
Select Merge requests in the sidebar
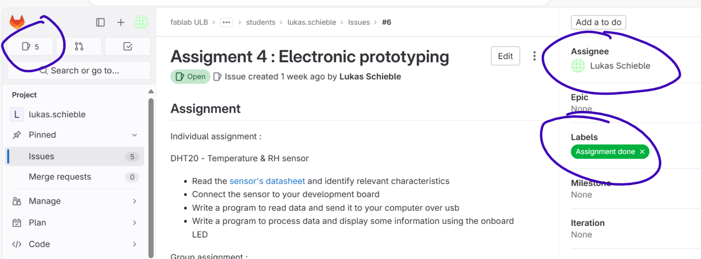75,177
